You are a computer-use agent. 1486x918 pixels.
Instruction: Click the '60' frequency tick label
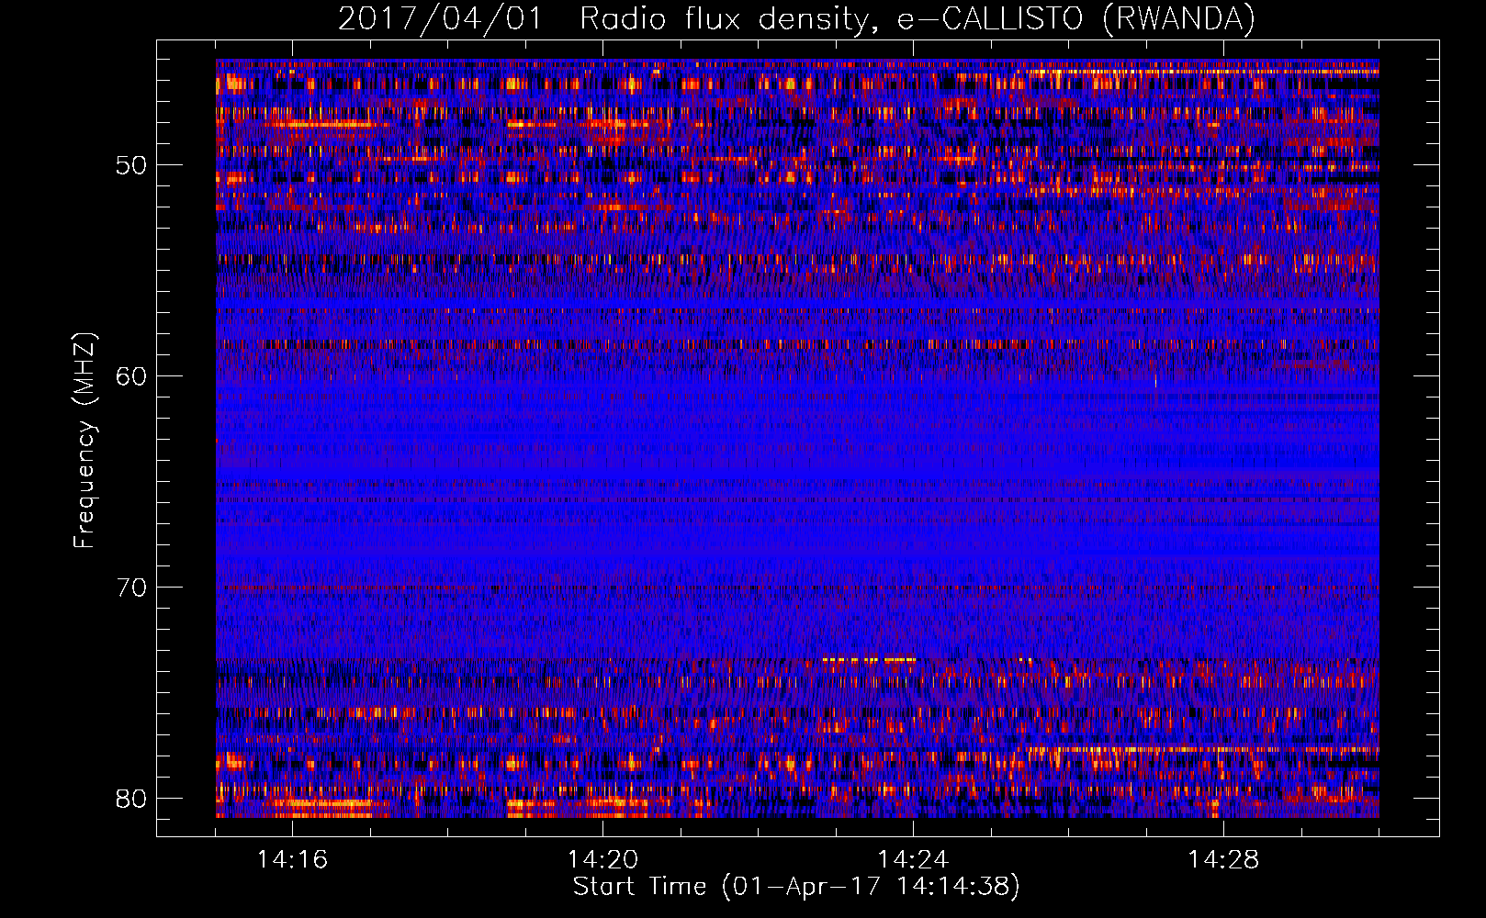[131, 376]
